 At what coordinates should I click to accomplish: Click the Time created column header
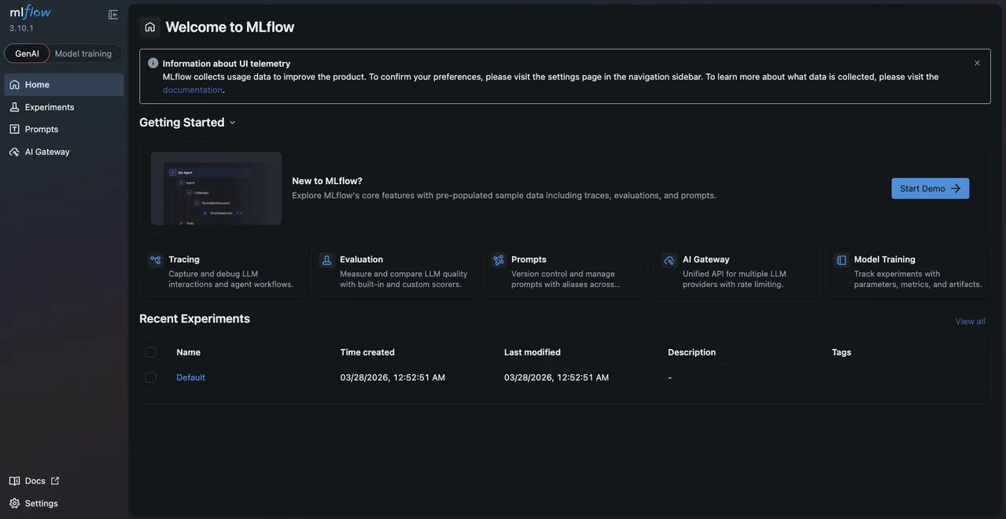click(x=367, y=352)
